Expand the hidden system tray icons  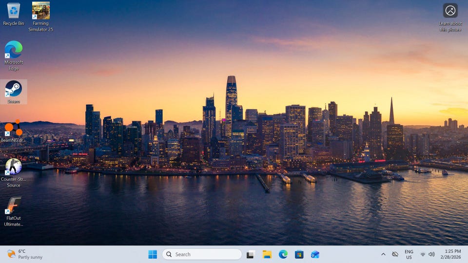click(x=383, y=254)
